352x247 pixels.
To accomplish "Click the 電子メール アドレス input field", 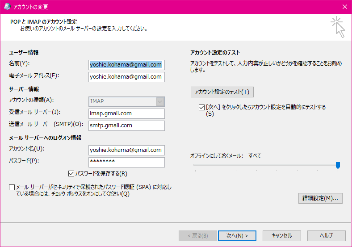I will coord(126,77).
